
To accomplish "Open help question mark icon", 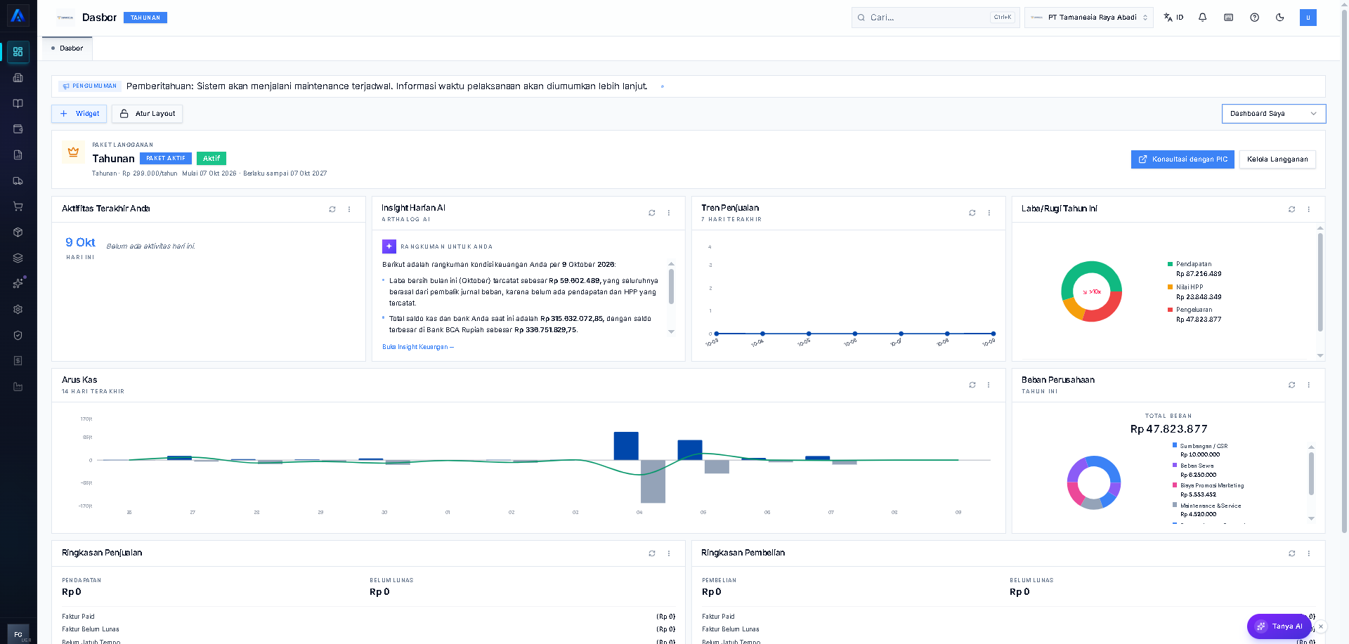I will [x=1254, y=18].
